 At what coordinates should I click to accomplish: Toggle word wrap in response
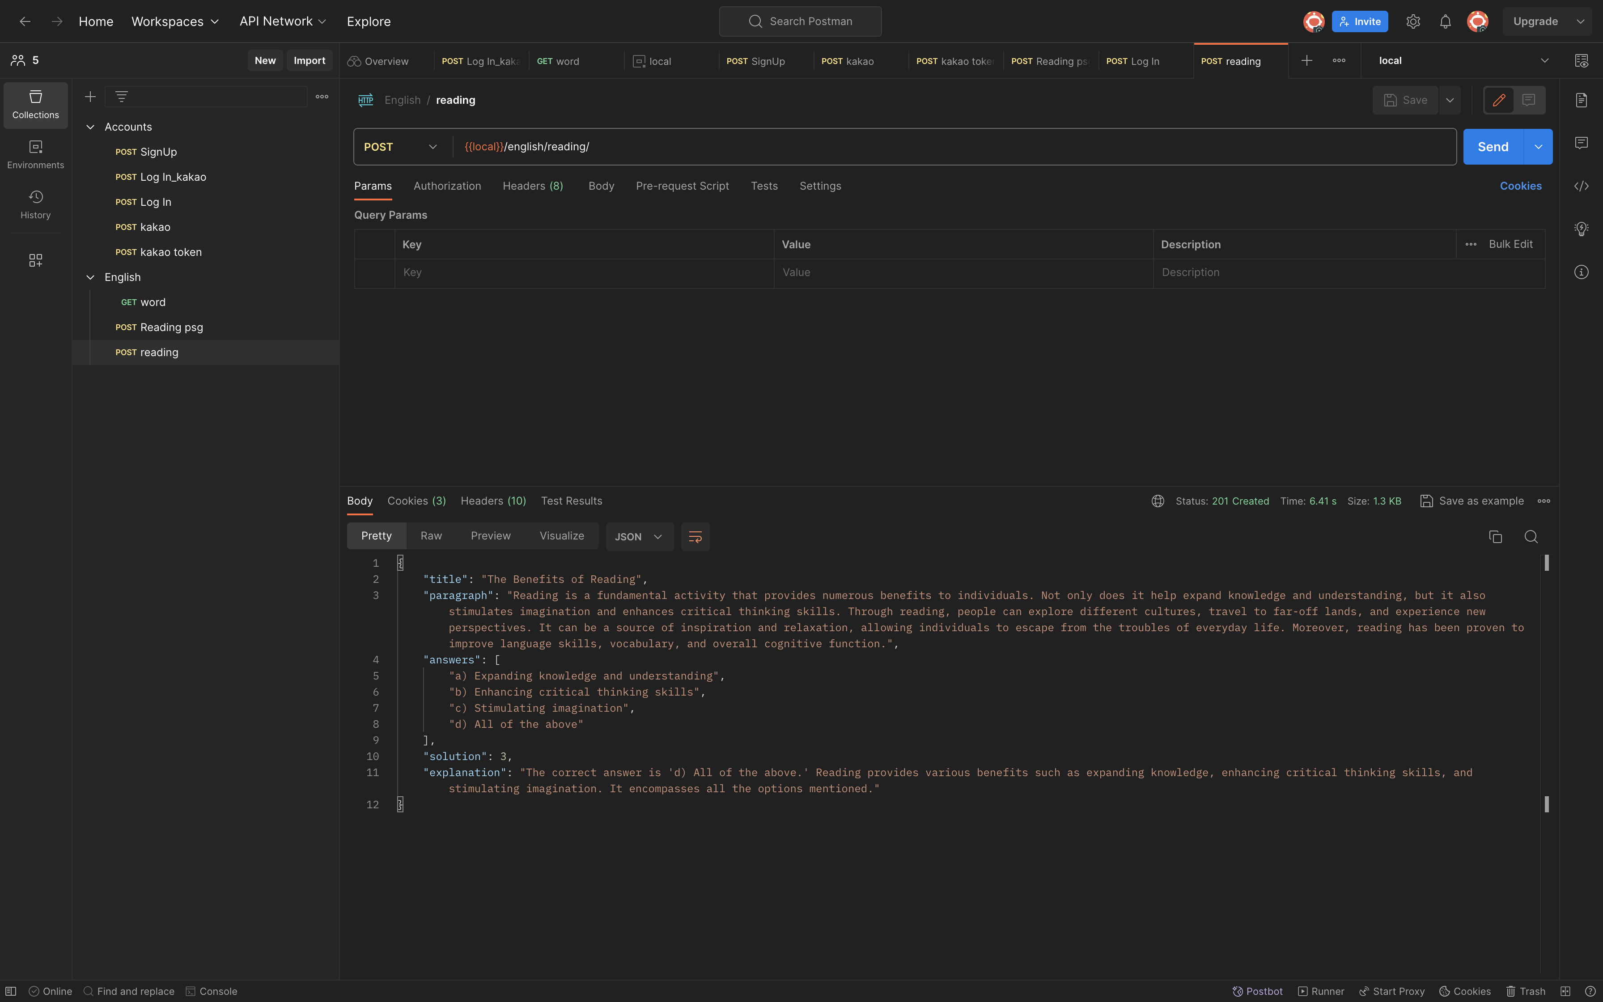695,537
